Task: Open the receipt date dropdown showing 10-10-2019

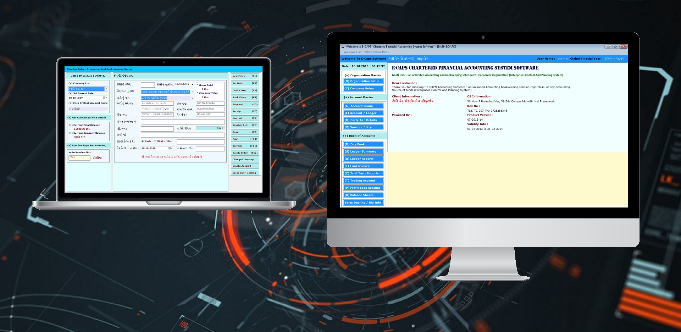Action: click(x=192, y=84)
